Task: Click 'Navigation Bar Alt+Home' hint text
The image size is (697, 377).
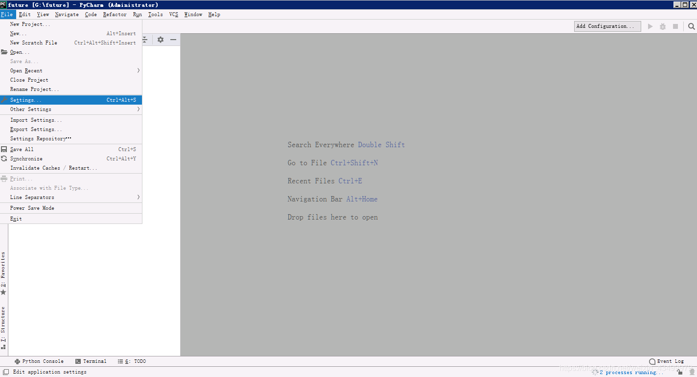Action: click(x=332, y=199)
